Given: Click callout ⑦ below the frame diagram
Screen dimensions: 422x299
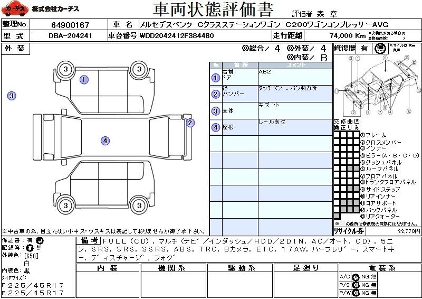Looking at the screenshot, I should [380, 112].
